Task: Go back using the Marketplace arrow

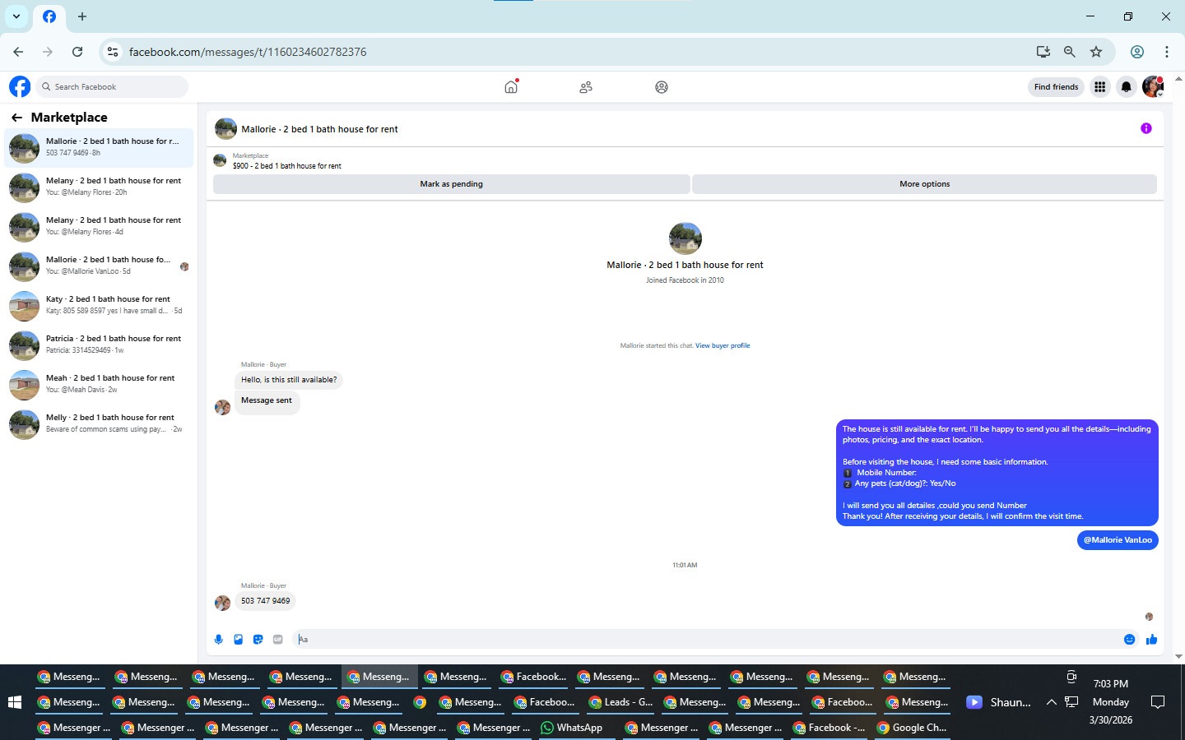Action: click(16, 118)
